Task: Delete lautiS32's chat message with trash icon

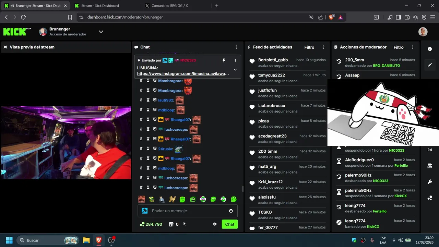Action: [x=141, y=100]
